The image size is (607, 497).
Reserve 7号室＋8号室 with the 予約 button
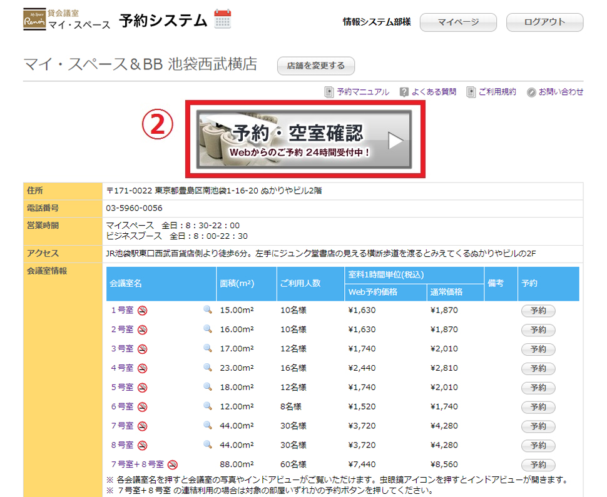coord(538,464)
